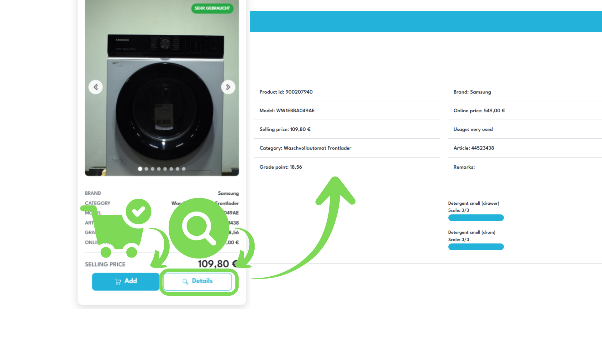This screenshot has width=602, height=338.
Task: Click the cart icon inside the Add button
Action: (x=118, y=281)
